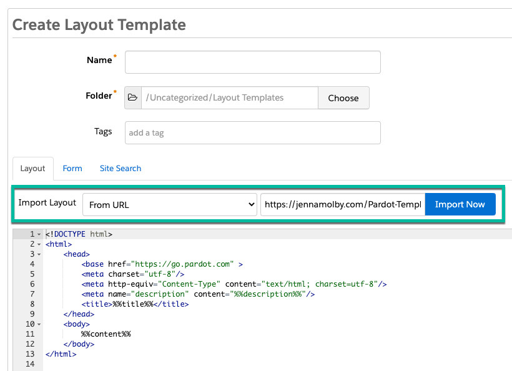Viewport: 512px width, 371px height.
Task: Open the 'From URL' import layout dropdown
Action: (169, 204)
